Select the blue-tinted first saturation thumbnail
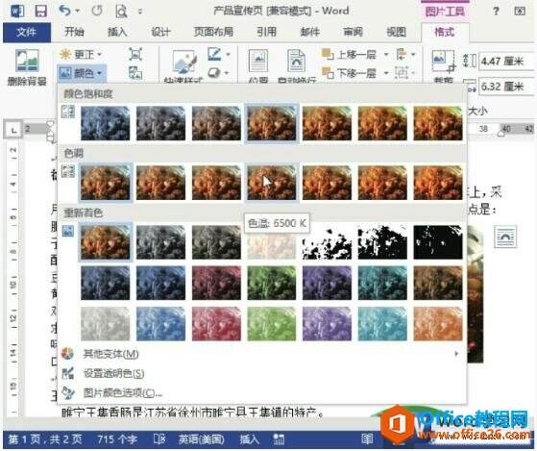Viewport: 537px width, 451px height. tap(105, 123)
